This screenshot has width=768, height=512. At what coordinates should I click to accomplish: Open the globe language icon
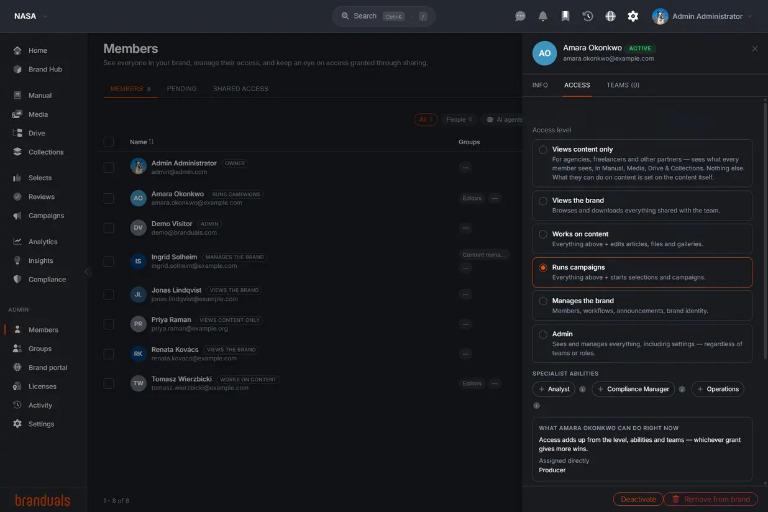click(x=610, y=16)
